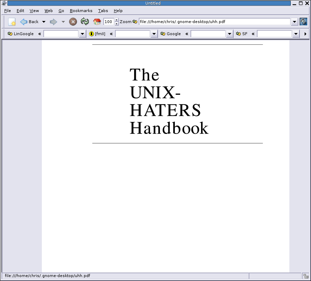Click the forward arrow icon

pos(54,22)
